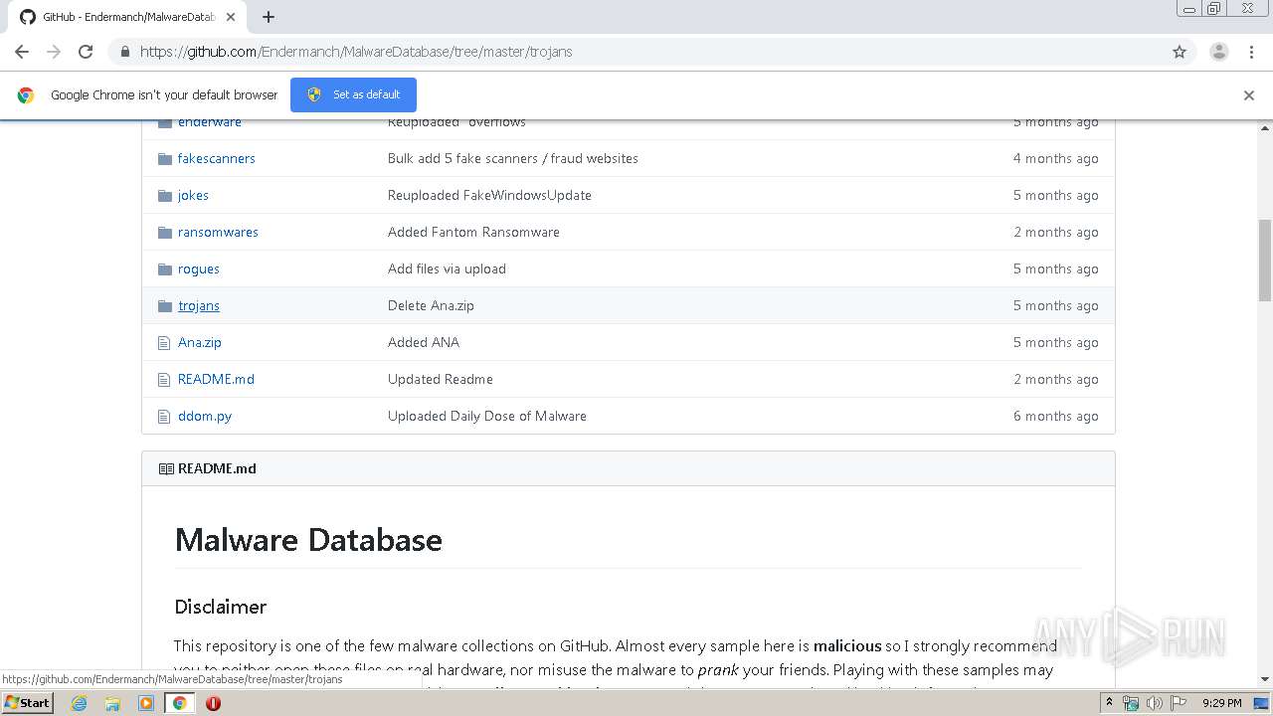The width and height of the screenshot is (1273, 716).
Task: Click the folder icon next to ransomwares
Action: 165,233
